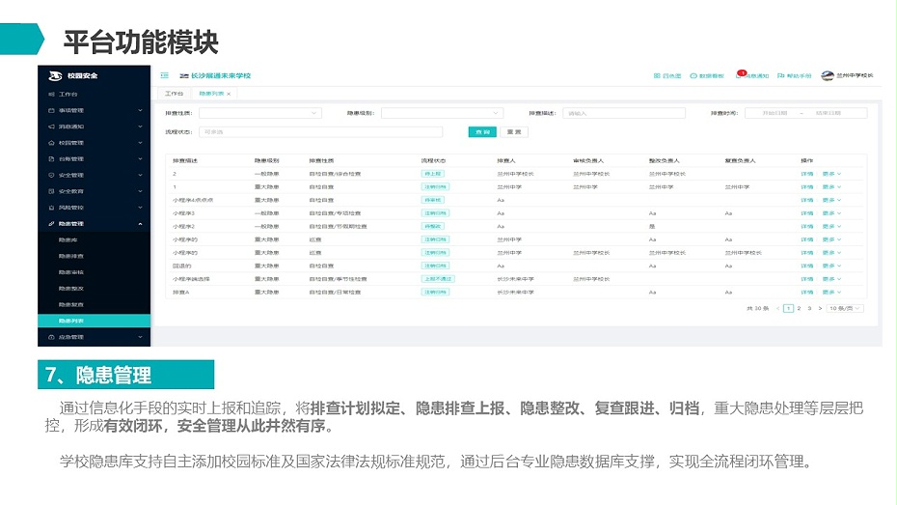Viewport: 897px width, 505px height.
Task: Open 更多 dropdown in row 小程序3
Action: tap(831, 213)
